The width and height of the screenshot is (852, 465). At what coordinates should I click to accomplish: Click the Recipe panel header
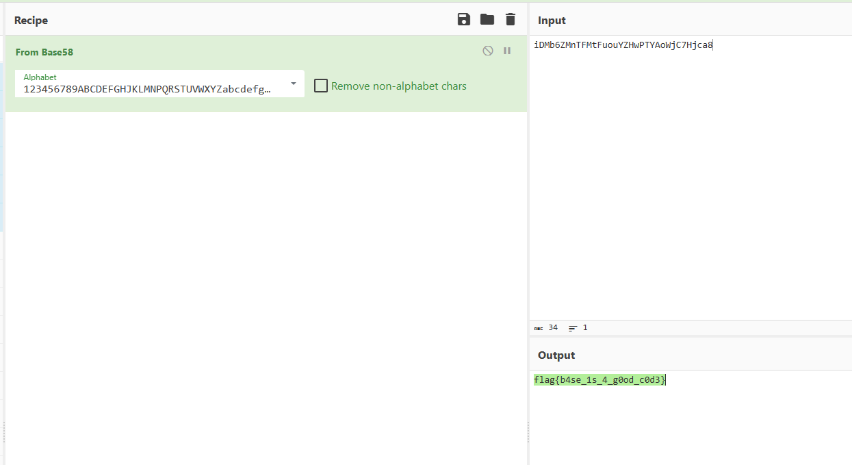[x=31, y=21]
